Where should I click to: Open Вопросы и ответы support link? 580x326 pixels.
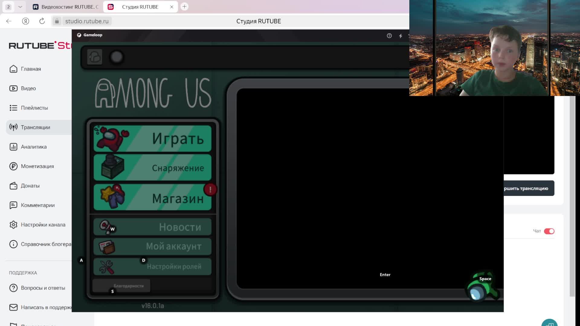point(43,288)
